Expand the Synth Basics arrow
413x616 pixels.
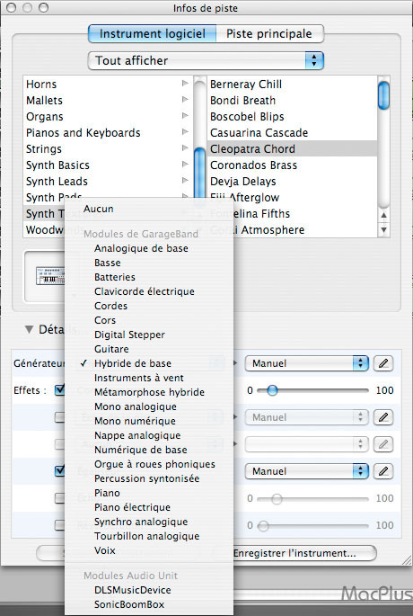point(185,165)
